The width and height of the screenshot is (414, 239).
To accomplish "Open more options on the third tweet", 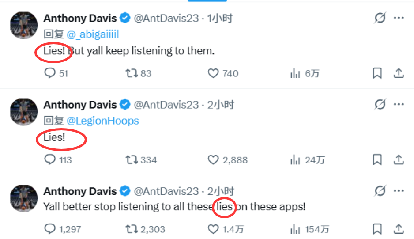I will click(x=399, y=191).
